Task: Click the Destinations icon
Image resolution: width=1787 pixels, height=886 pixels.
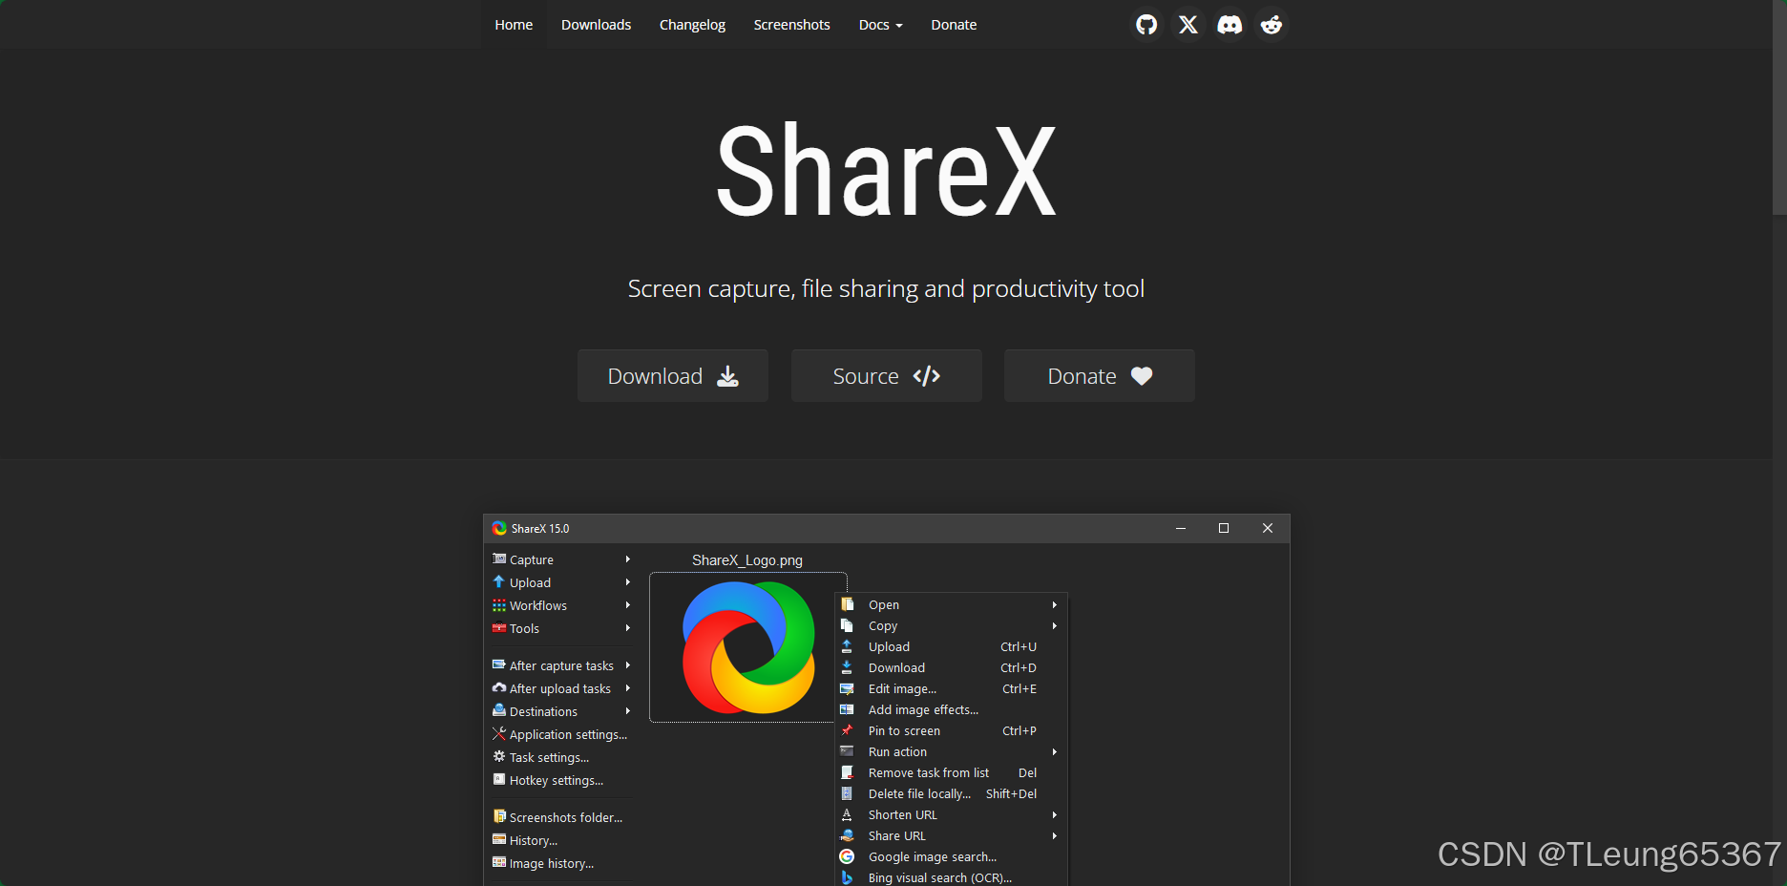Action: [x=499, y=710]
